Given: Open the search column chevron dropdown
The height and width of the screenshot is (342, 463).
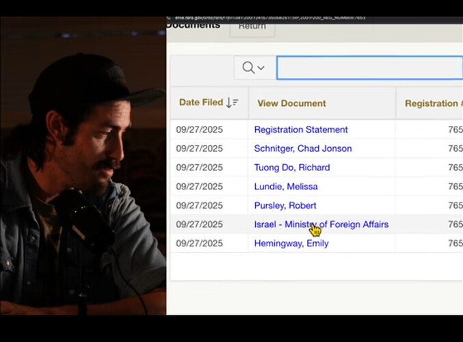Looking at the screenshot, I should 261,68.
